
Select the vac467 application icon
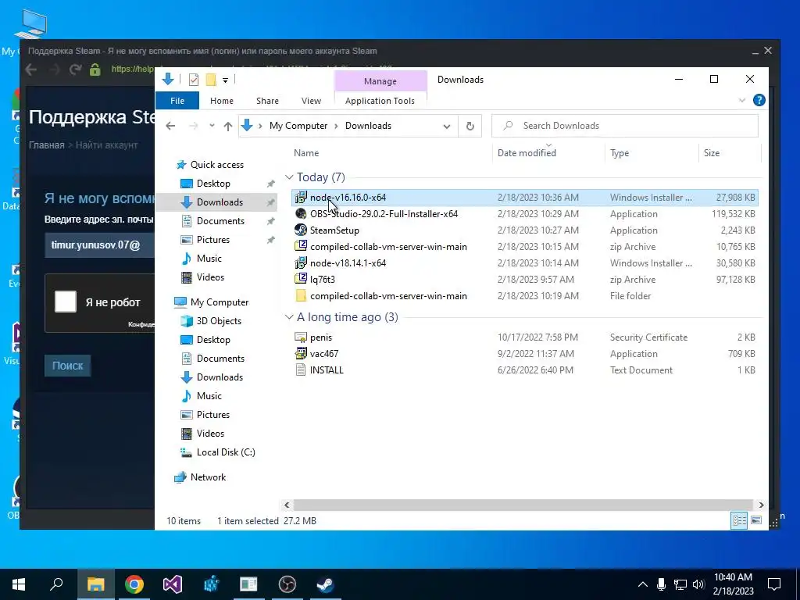(301, 354)
